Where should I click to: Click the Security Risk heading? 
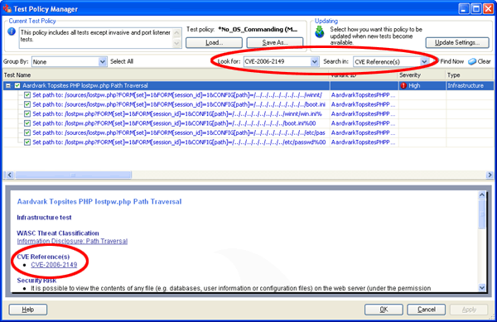coord(36,281)
